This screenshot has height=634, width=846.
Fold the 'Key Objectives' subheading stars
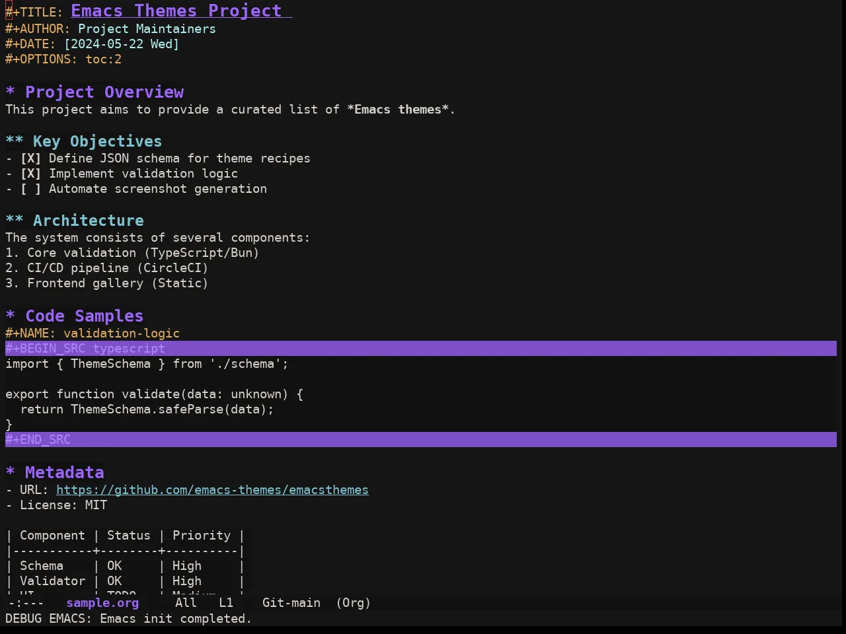pos(15,141)
